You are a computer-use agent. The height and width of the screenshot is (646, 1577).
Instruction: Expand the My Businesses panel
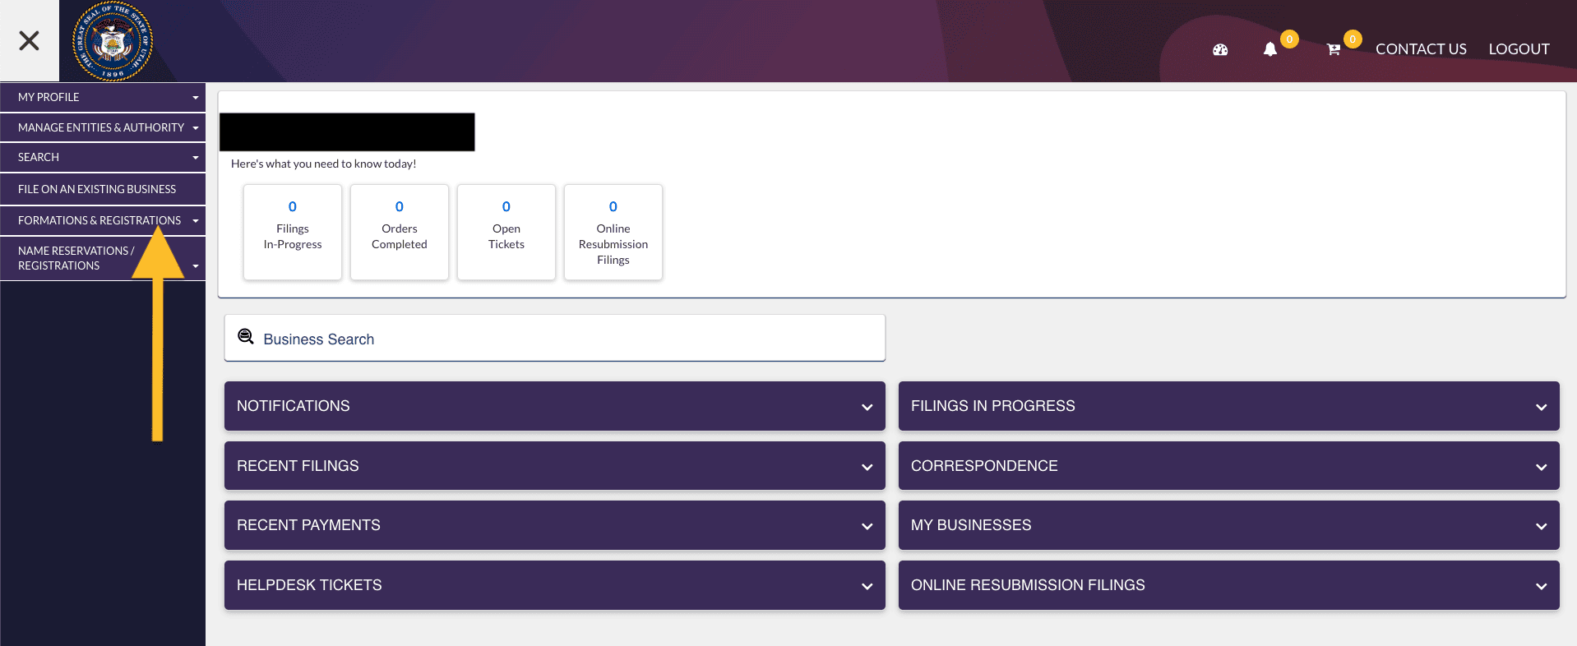(1228, 525)
